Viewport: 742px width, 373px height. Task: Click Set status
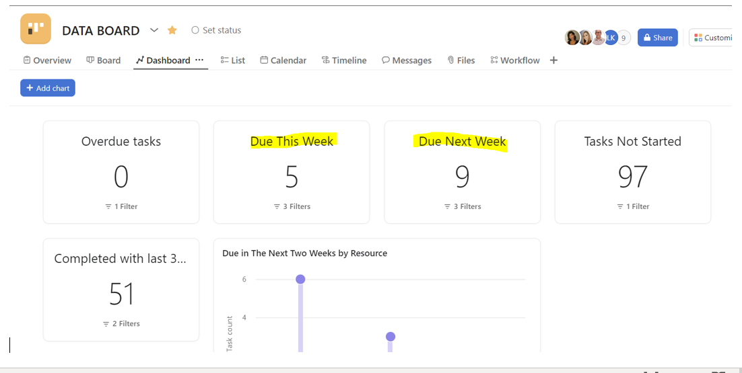(216, 30)
